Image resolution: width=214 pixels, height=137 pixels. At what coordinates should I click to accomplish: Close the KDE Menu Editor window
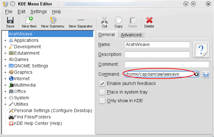point(208,4)
